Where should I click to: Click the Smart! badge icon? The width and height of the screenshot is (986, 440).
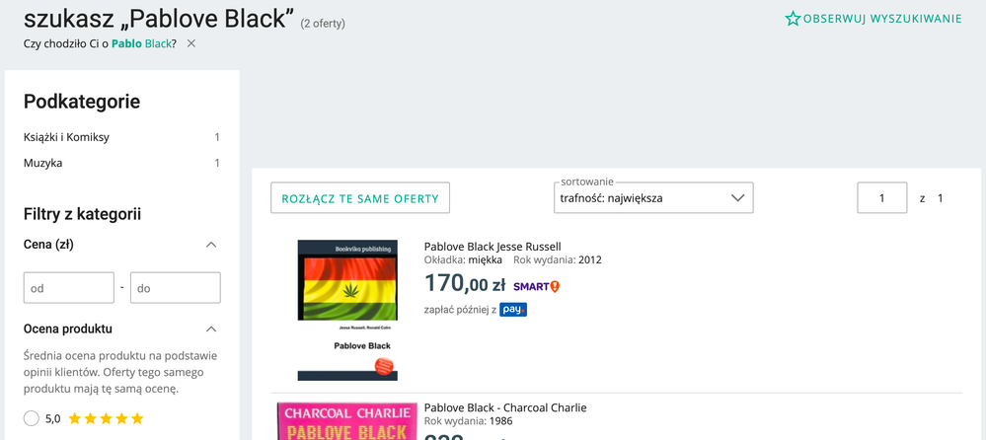tap(537, 286)
